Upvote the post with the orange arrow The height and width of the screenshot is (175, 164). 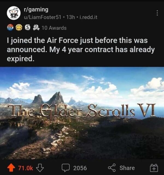pyautogui.click(x=11, y=168)
